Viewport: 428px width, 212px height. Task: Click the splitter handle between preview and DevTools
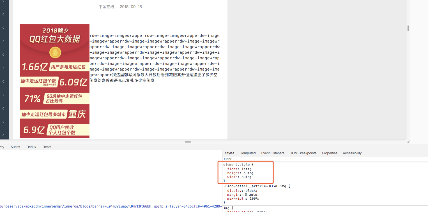click(188, 142)
